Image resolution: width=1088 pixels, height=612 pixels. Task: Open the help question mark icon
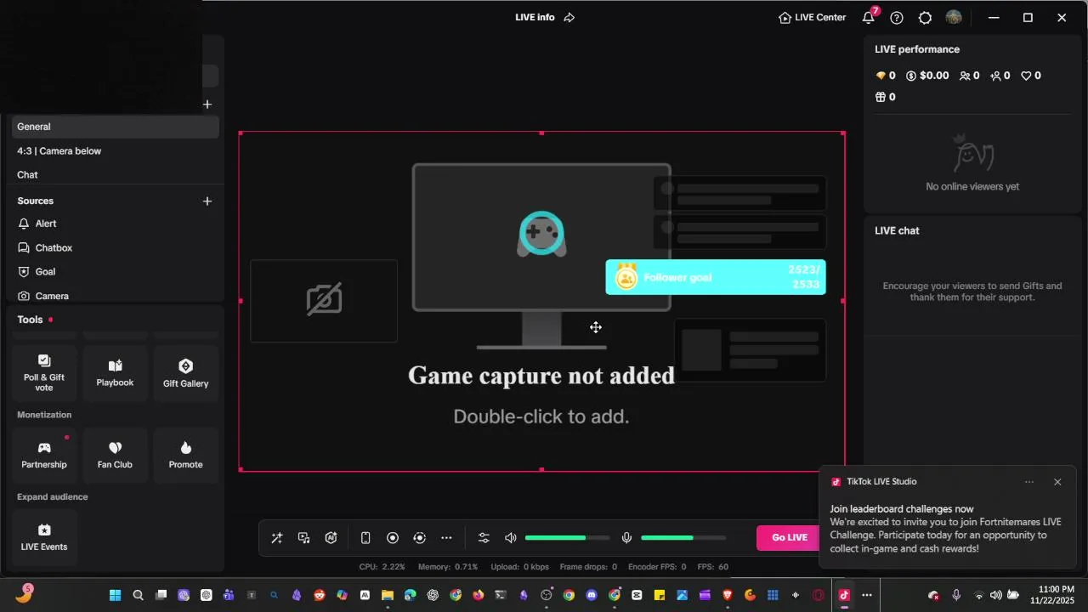click(897, 17)
